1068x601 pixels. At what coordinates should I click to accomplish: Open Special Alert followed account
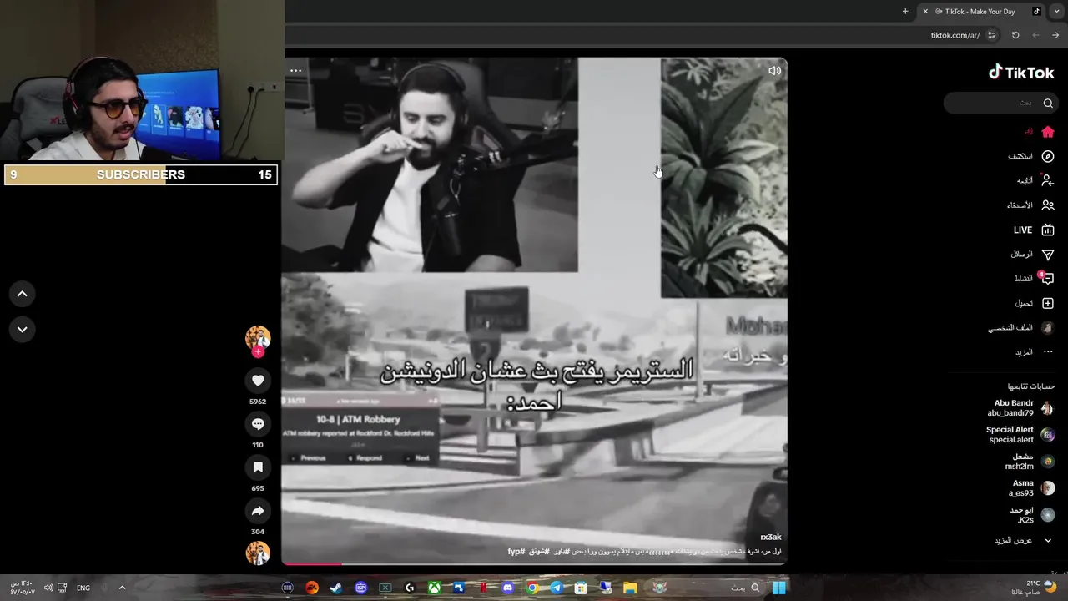(1021, 435)
